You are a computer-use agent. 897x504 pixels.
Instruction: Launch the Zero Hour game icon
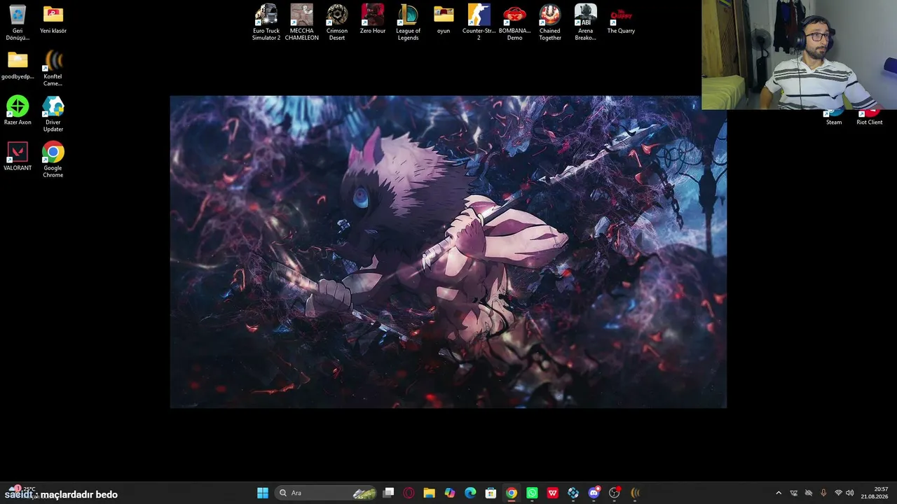point(373,20)
